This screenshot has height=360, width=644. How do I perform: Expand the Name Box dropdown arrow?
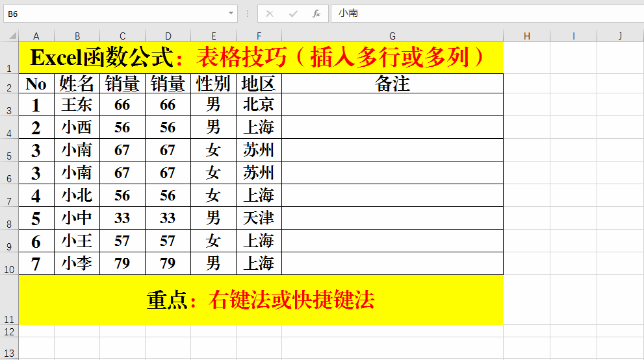pyautogui.click(x=231, y=14)
